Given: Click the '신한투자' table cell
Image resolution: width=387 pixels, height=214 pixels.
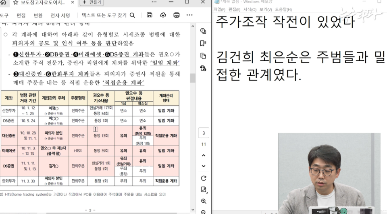Looking at the screenshot, I should click(x=9, y=110).
